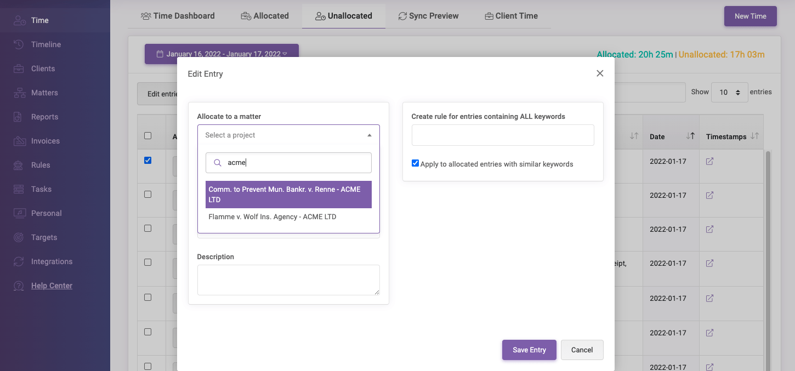Switch to the Sync Preview tab

pyautogui.click(x=428, y=16)
